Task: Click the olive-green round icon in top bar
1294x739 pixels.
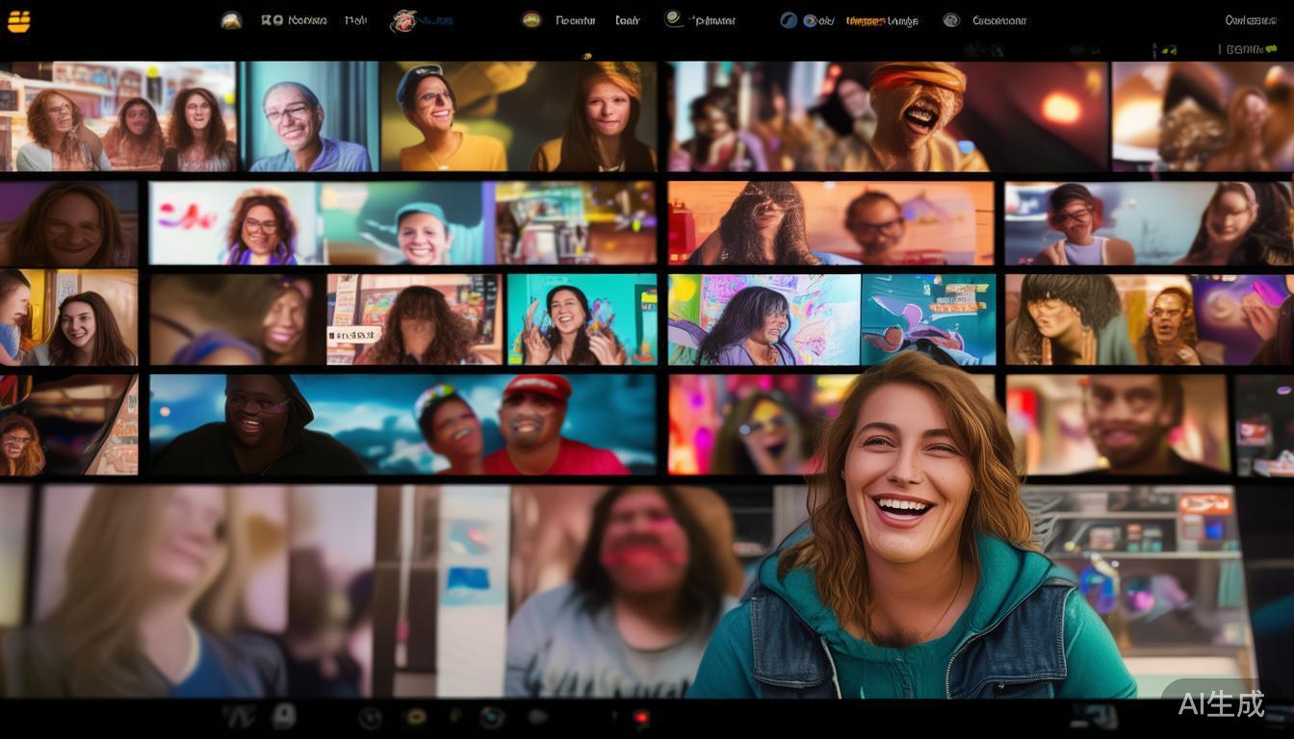Action: [x=531, y=19]
